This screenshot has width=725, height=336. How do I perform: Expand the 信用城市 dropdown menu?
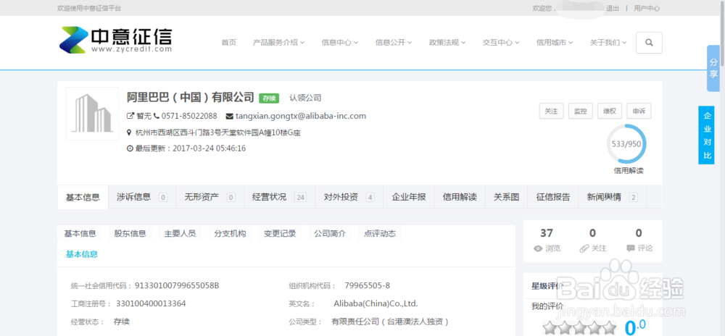(555, 43)
